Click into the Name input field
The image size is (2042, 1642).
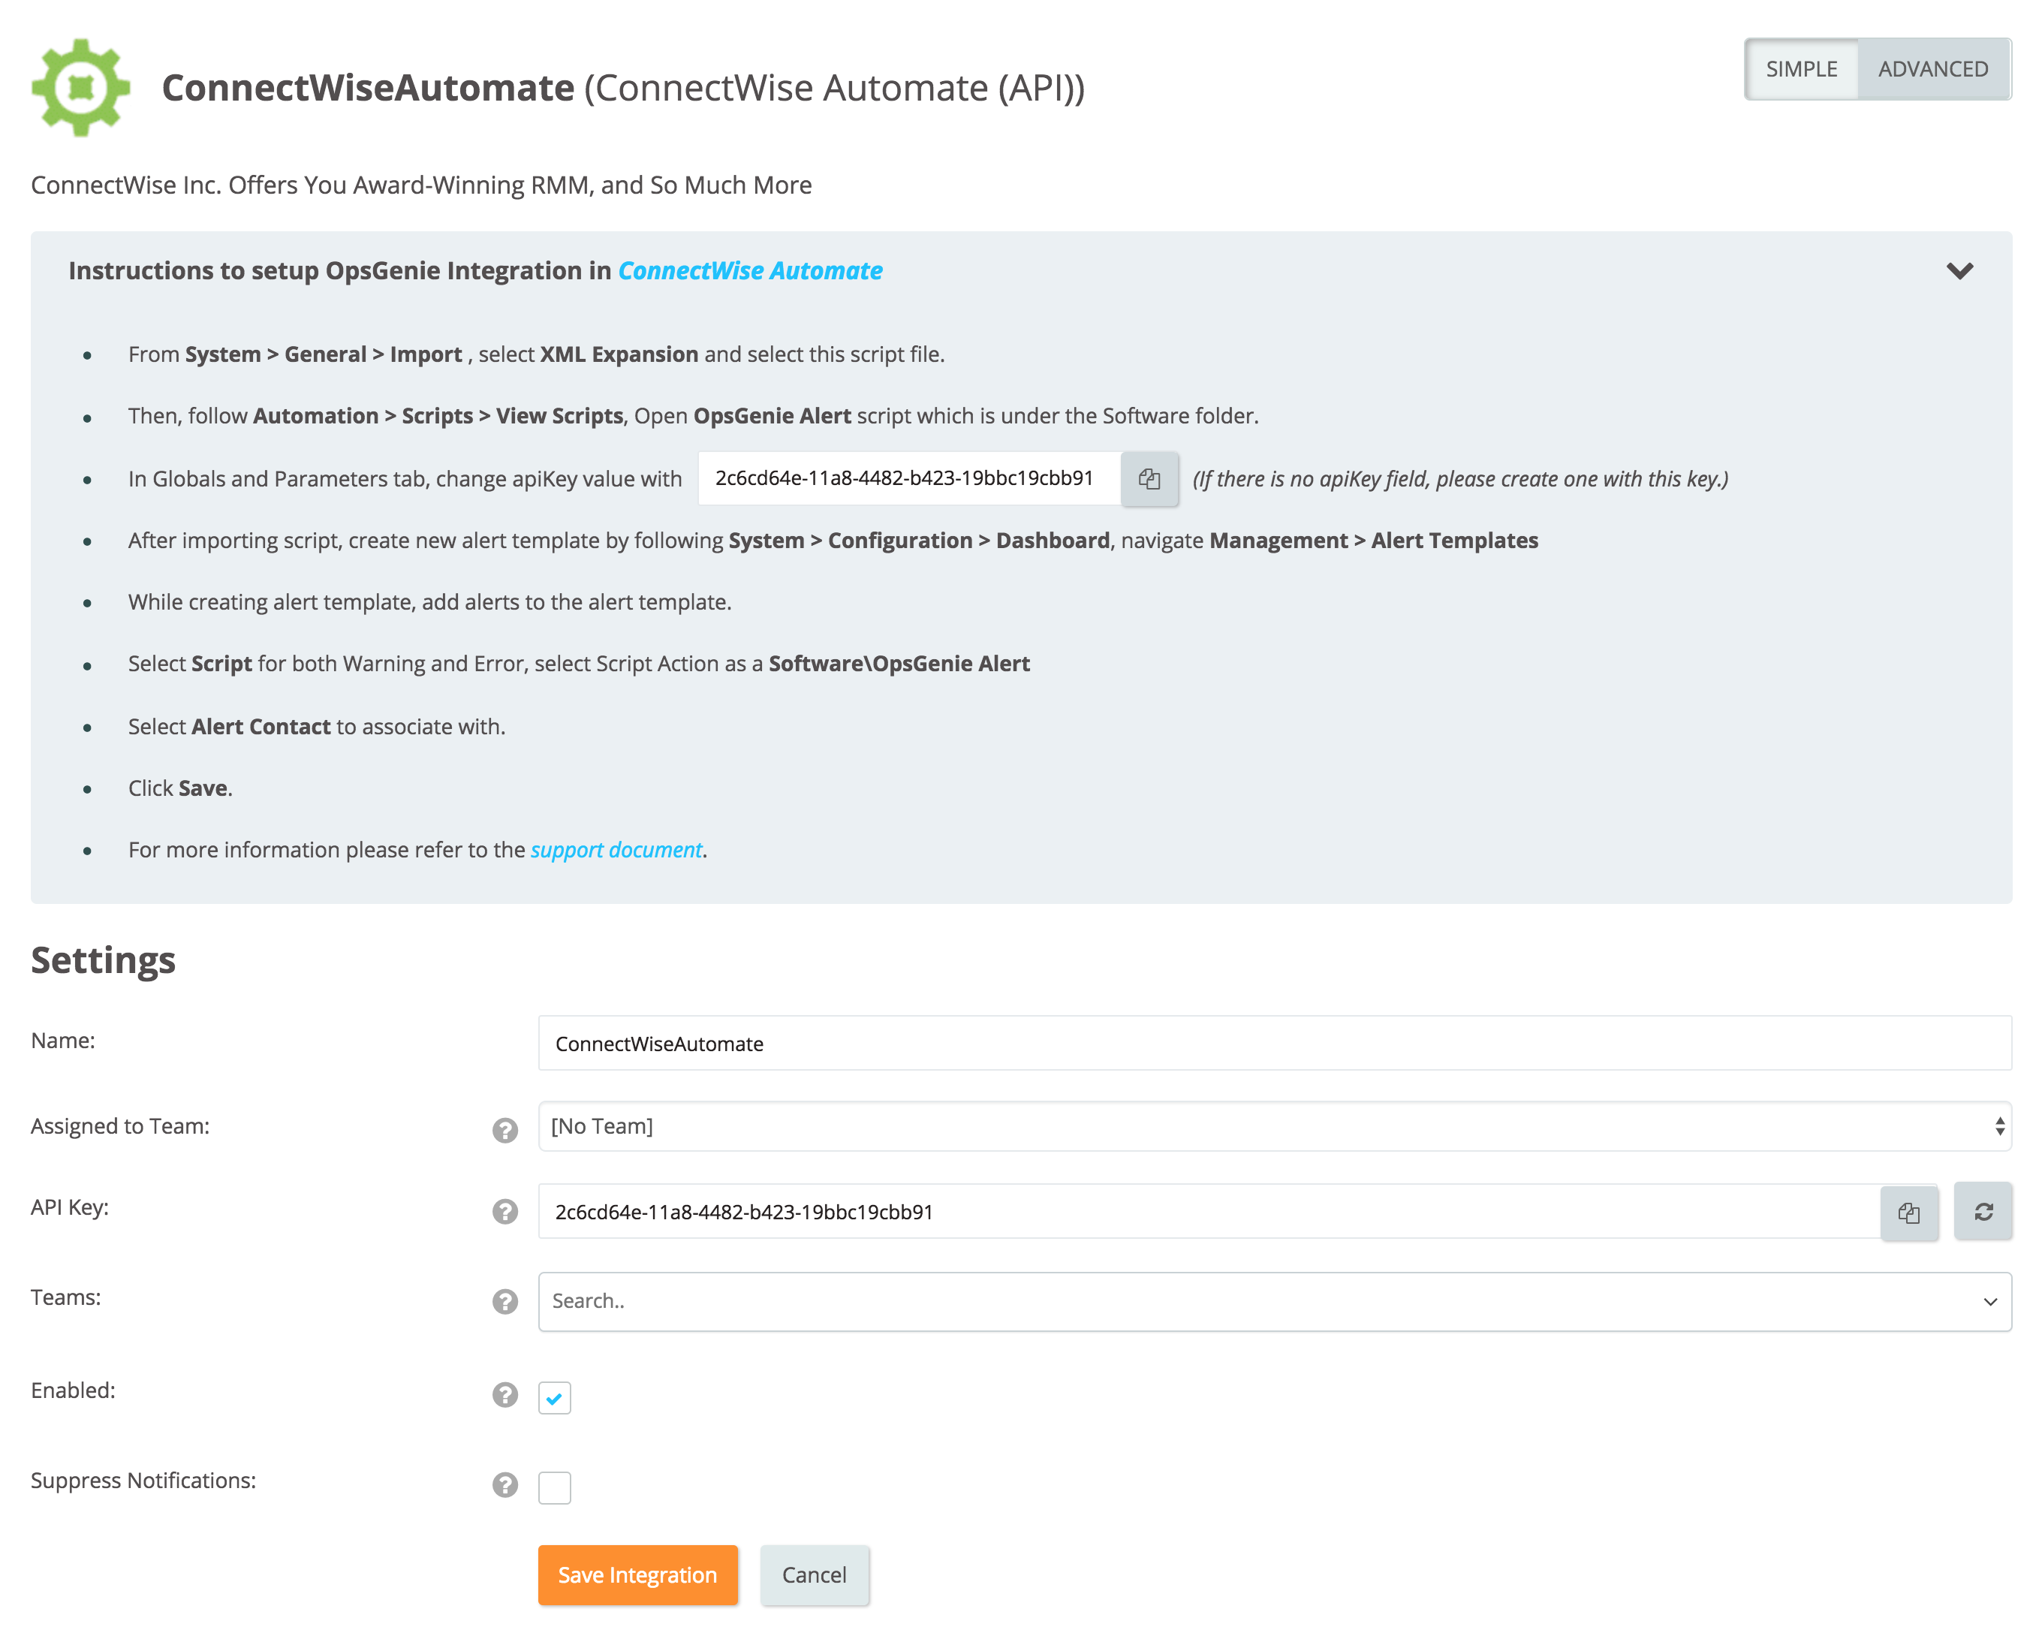tap(1273, 1044)
